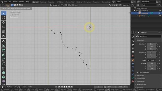Viewport: 162px width, 91px height.
Task: Toggle Collection visibility eye icon
Action: coord(160,11)
